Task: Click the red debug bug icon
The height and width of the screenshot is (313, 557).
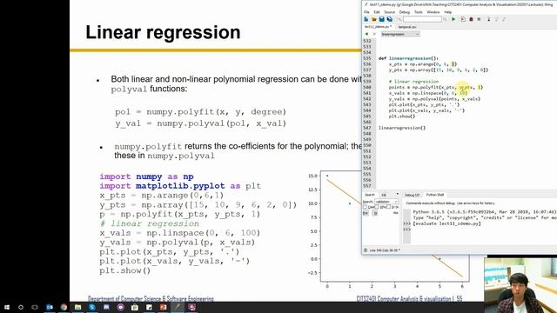Action: click(x=471, y=19)
